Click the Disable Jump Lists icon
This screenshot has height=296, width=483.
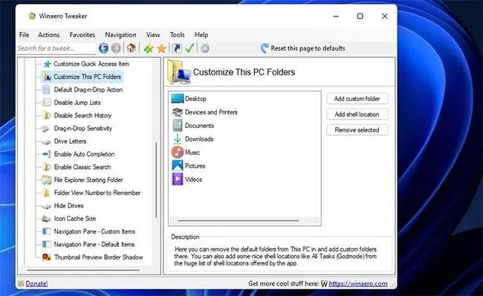(x=47, y=103)
